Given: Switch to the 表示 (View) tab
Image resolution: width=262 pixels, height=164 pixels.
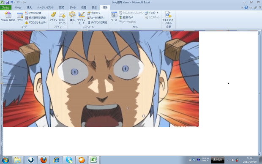Looking at the screenshot, I should (94, 8).
